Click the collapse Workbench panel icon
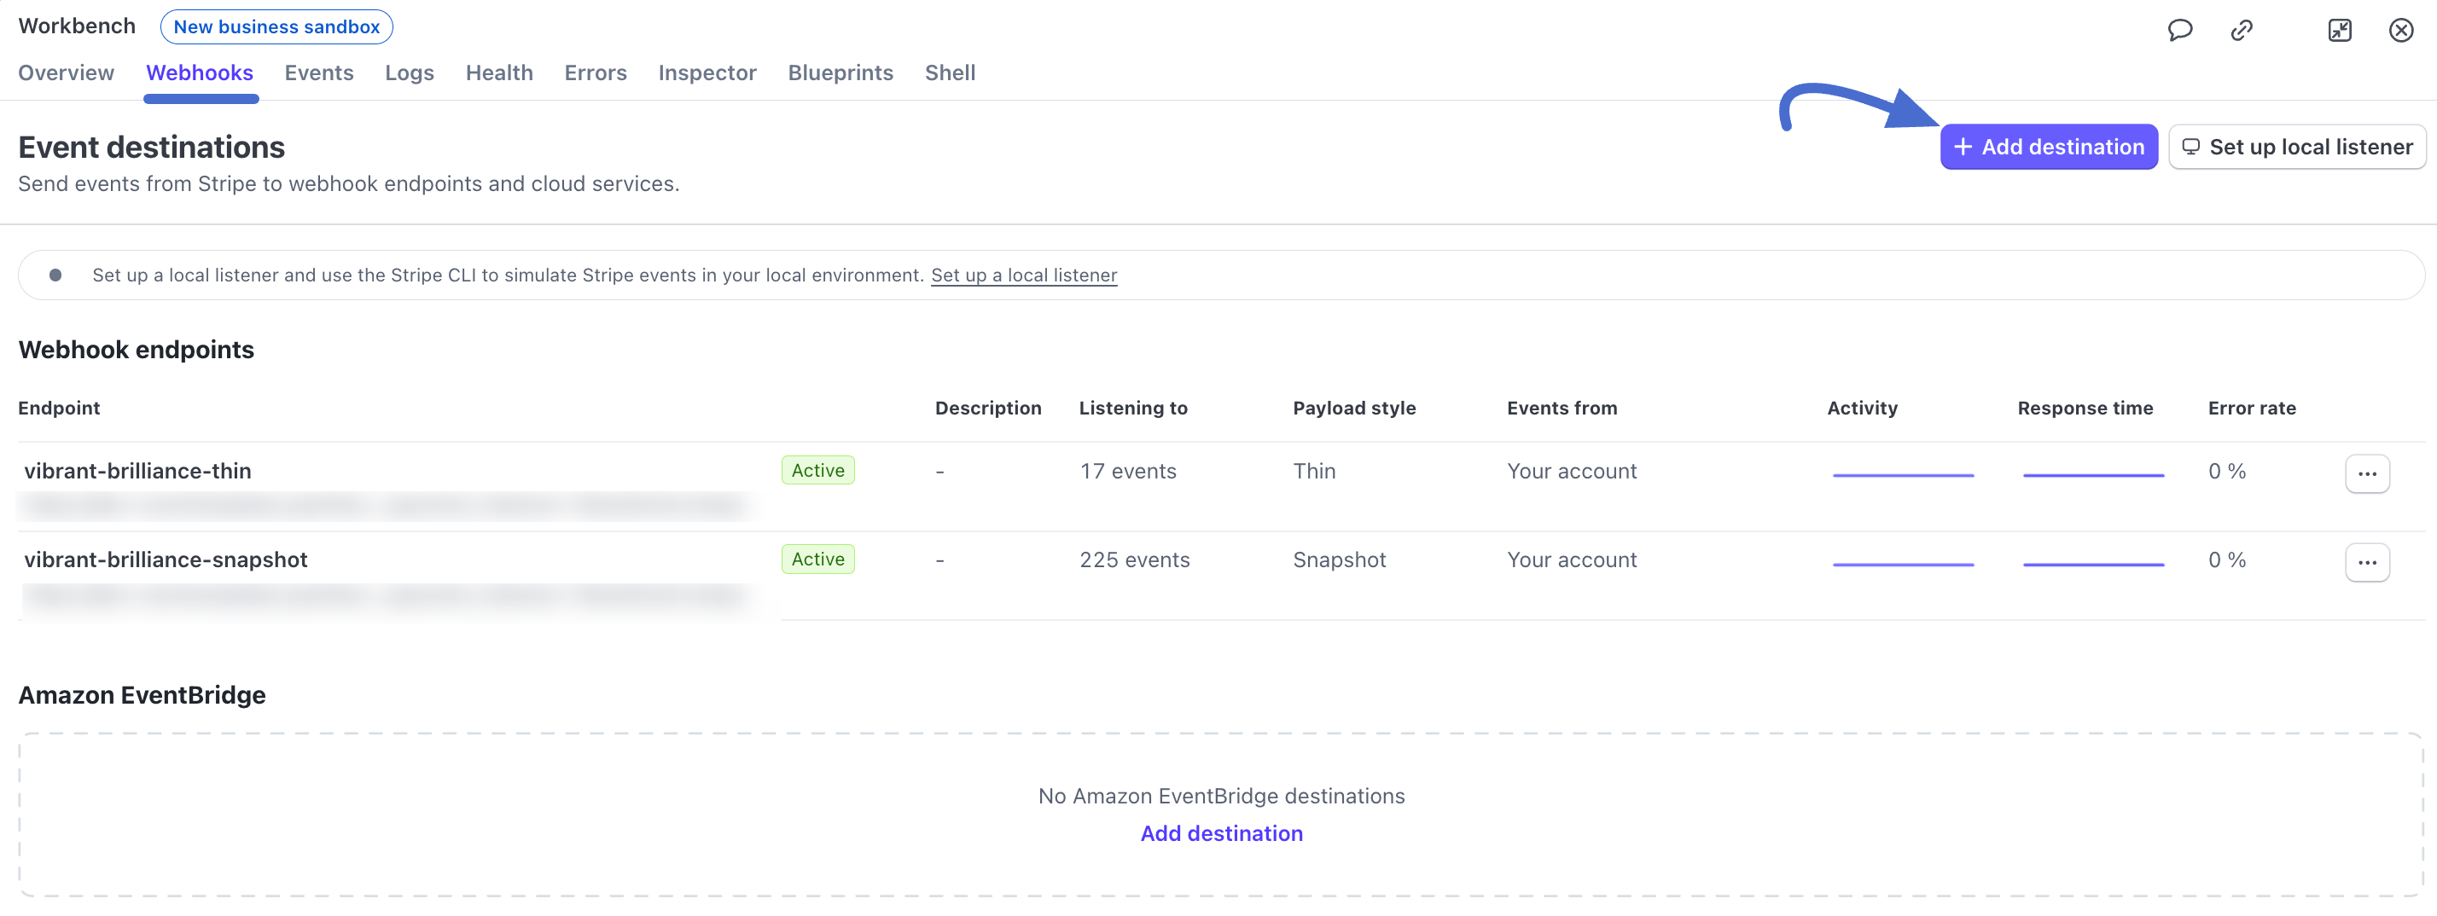 (2340, 30)
